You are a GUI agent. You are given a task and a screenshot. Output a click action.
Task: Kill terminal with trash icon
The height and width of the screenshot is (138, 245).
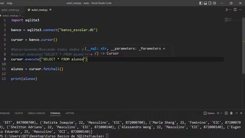[x=231, y=113]
